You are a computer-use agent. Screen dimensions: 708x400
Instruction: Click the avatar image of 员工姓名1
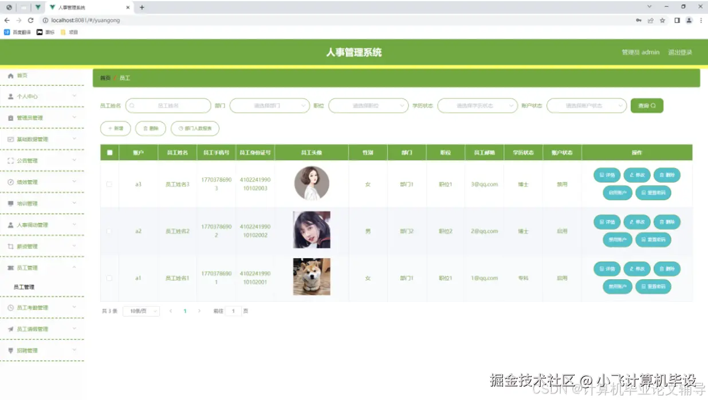pyautogui.click(x=312, y=277)
